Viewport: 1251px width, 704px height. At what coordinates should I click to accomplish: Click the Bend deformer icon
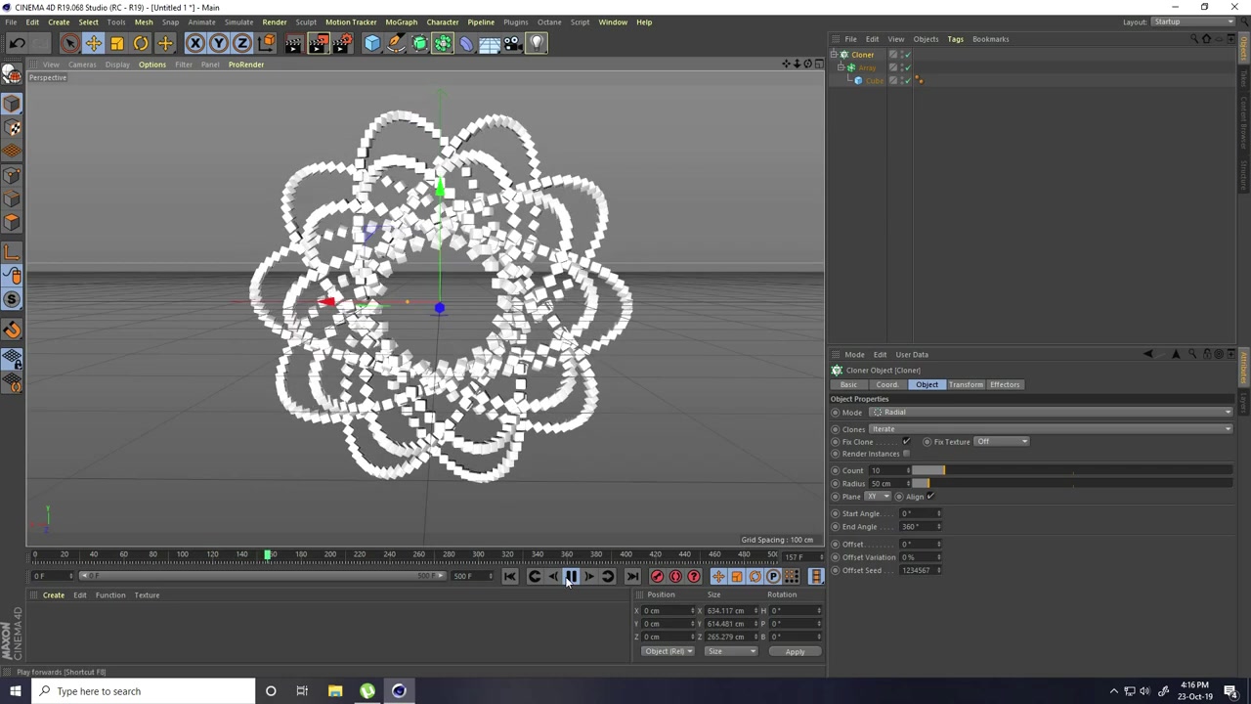coord(466,43)
